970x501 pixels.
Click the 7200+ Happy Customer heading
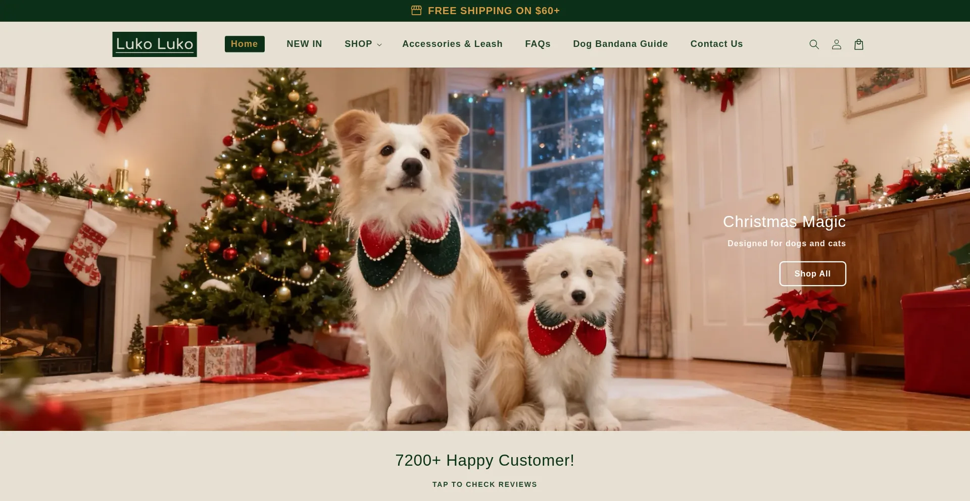tap(484, 460)
